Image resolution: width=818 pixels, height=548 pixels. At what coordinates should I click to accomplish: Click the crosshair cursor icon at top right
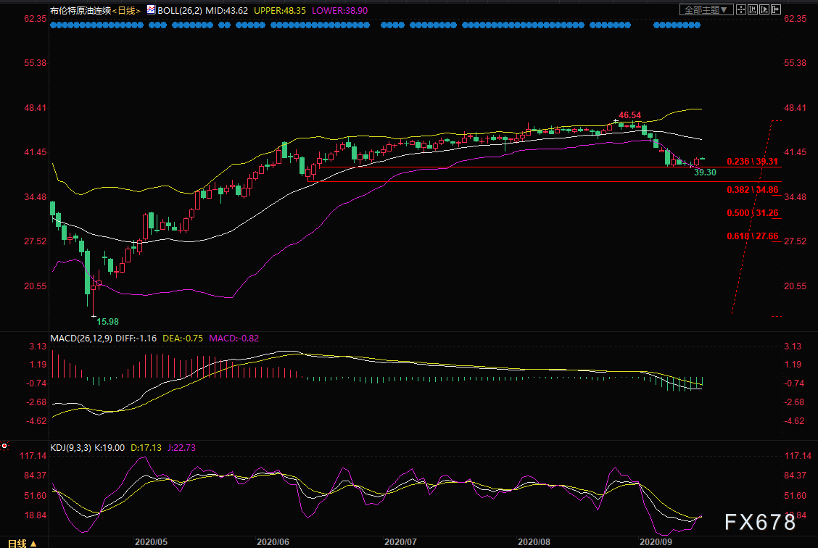point(742,9)
